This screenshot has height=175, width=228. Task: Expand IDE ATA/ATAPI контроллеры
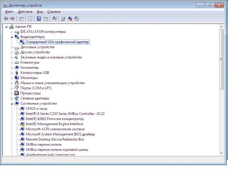point(12,32)
